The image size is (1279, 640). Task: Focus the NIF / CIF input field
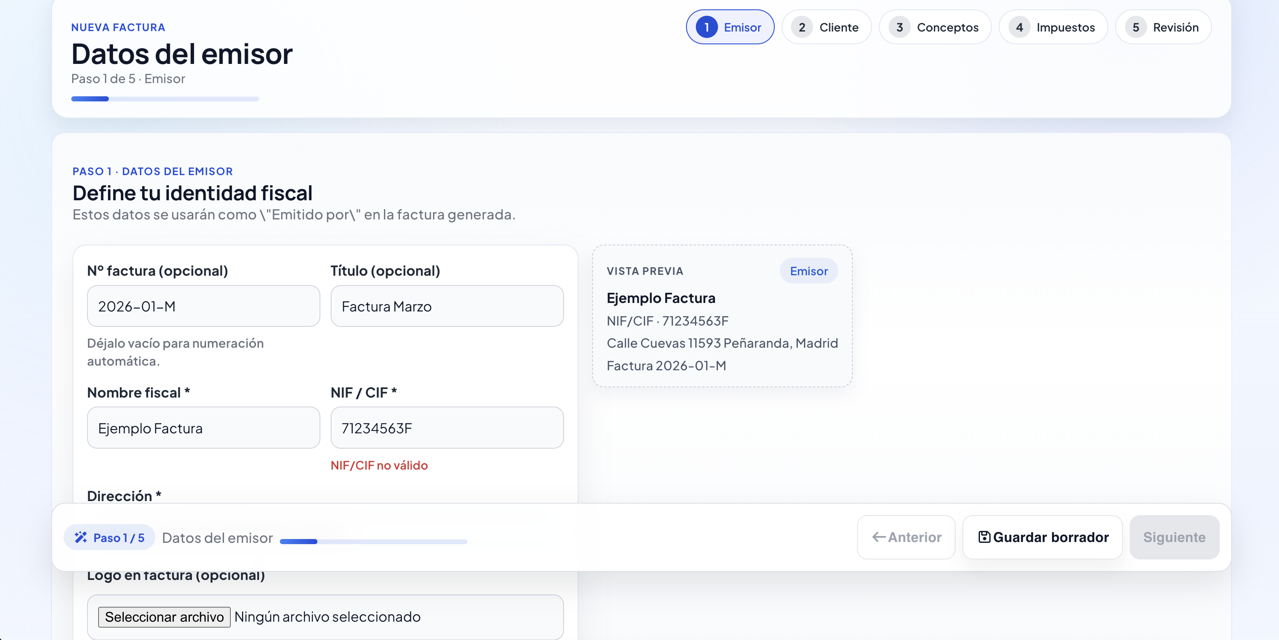[447, 428]
